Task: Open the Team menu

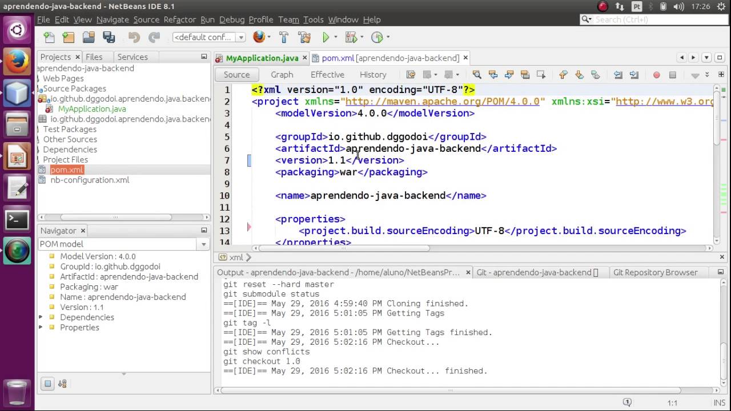Action: (x=288, y=19)
